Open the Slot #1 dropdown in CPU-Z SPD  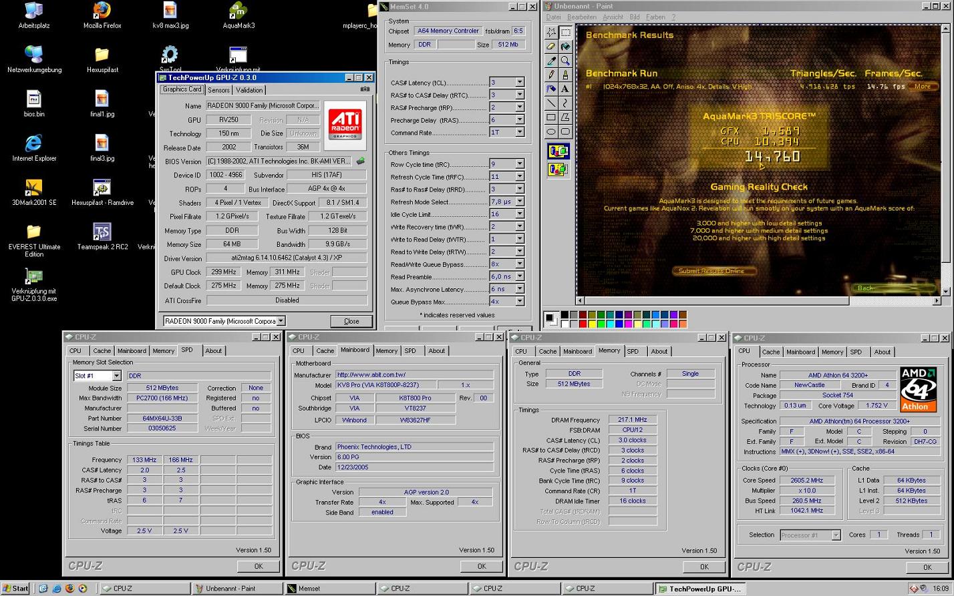point(116,376)
